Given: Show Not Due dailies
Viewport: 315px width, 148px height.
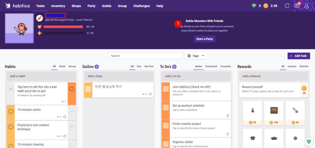Looking at the screenshot, I should [149, 66].
